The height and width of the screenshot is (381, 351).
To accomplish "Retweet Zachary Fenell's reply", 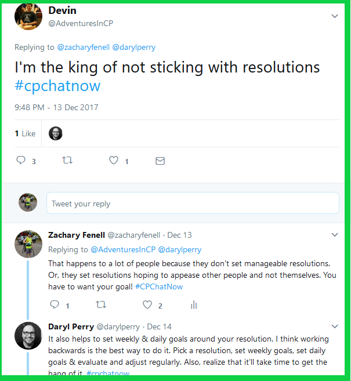I will click(x=101, y=304).
